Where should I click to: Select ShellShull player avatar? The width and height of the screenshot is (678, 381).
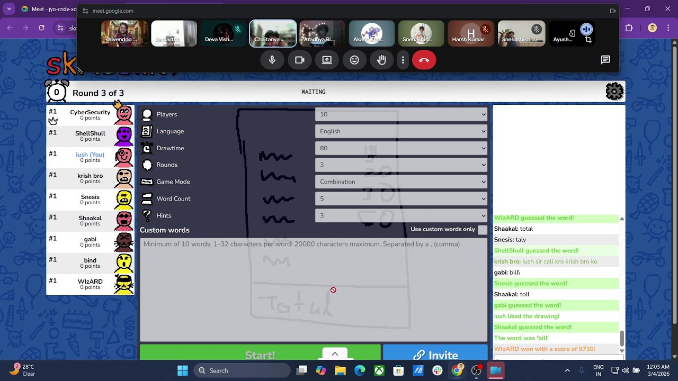(x=123, y=136)
